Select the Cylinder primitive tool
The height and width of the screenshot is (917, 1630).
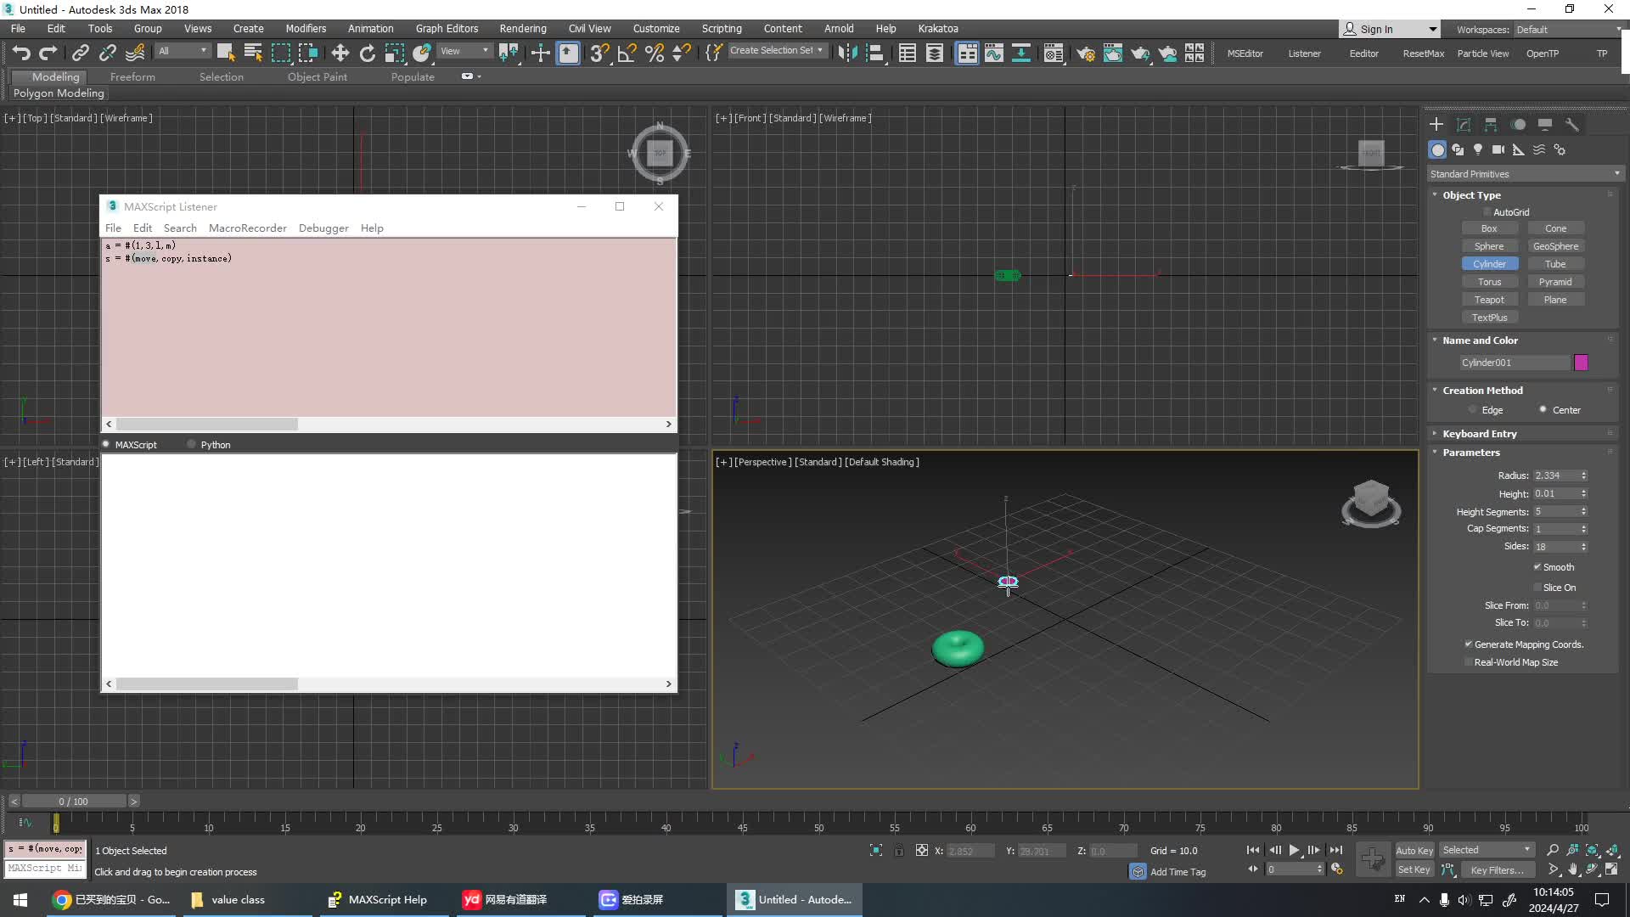coord(1489,263)
